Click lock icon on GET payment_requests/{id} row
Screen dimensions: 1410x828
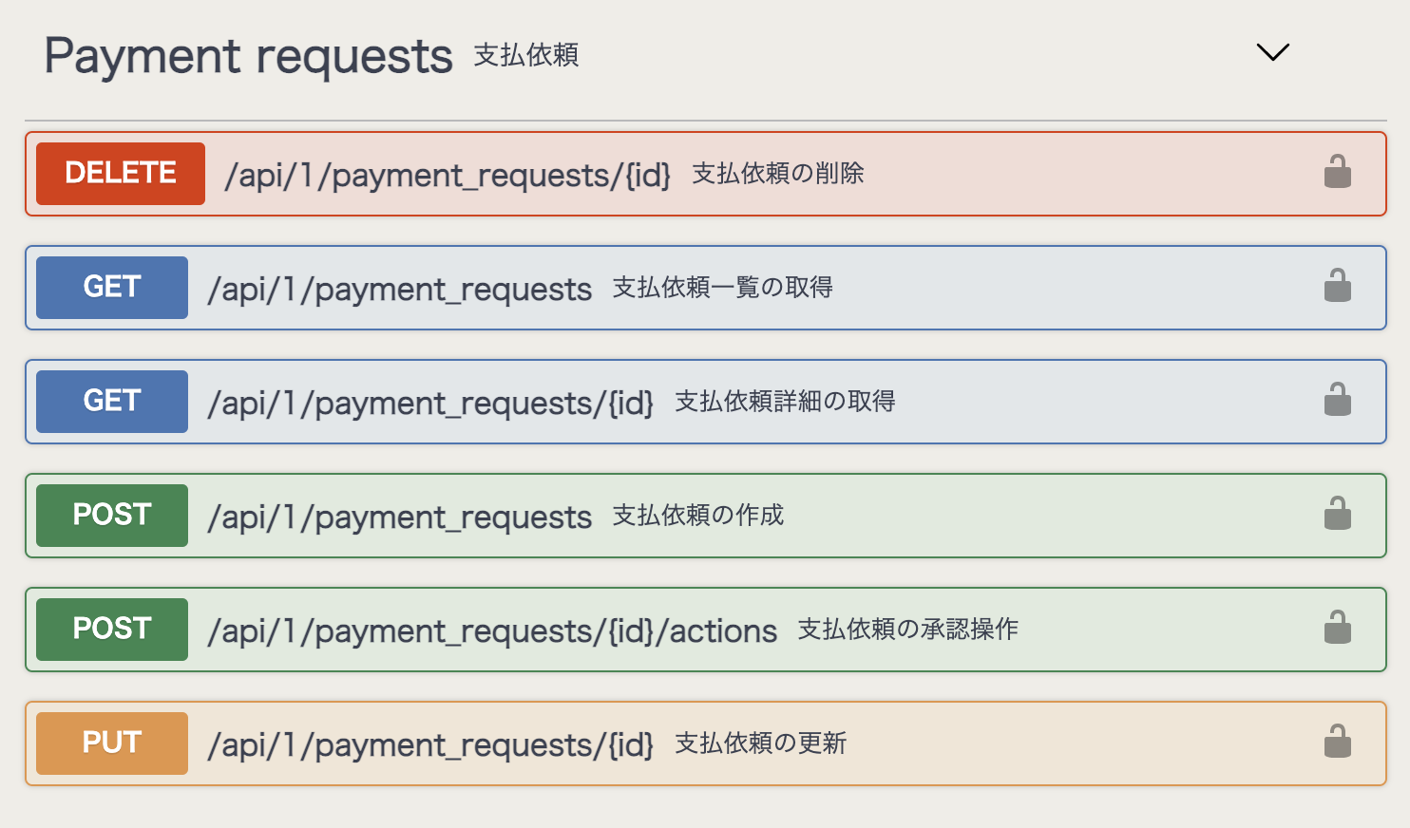pyautogui.click(x=1337, y=401)
